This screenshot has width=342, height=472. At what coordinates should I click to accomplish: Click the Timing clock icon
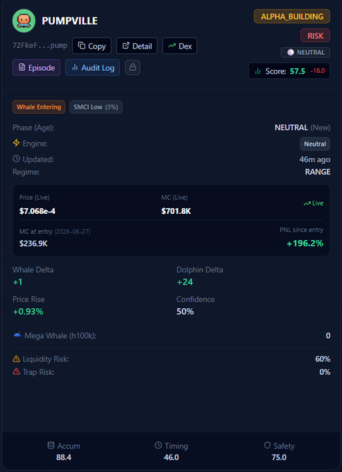158,445
